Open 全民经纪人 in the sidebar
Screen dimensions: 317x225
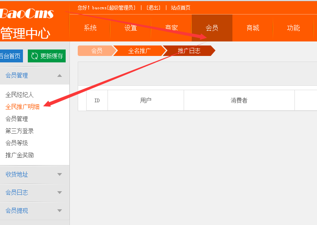[19, 95]
